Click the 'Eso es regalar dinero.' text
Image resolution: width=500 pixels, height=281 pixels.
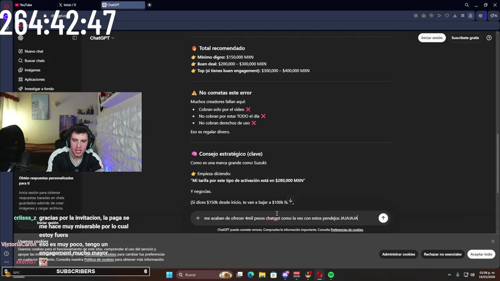tap(210, 132)
